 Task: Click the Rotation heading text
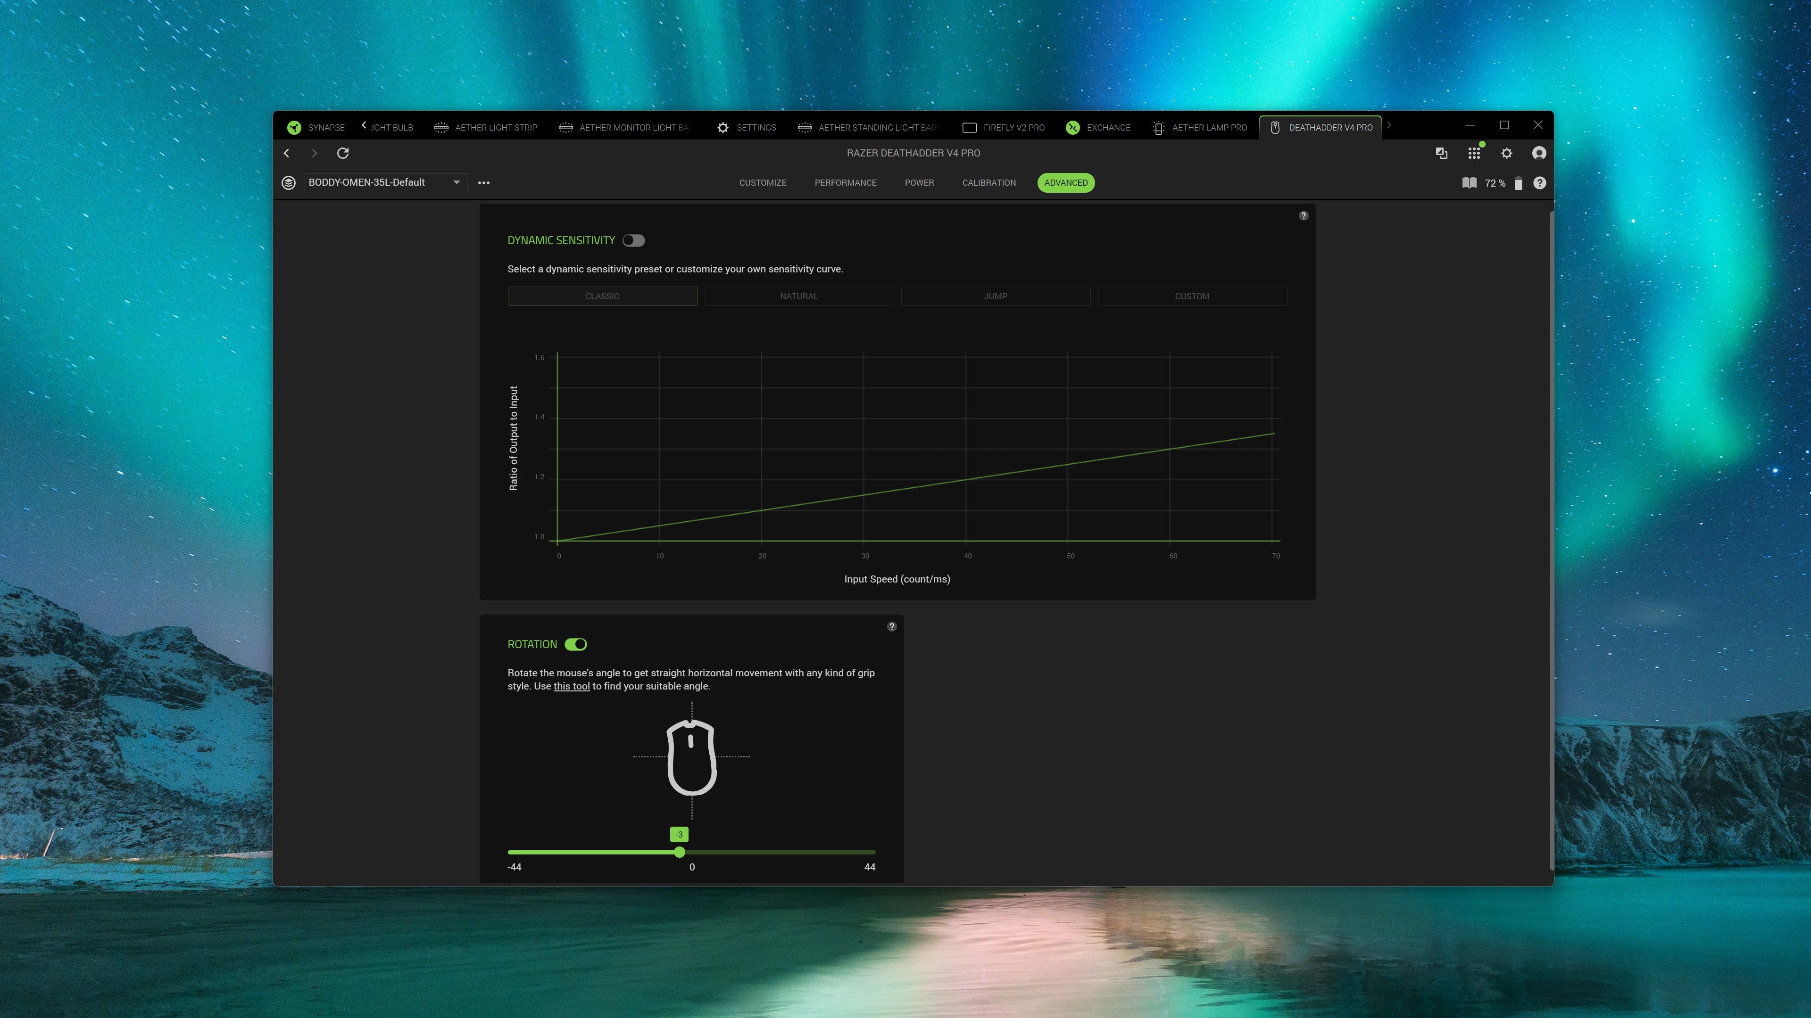pos(532,644)
